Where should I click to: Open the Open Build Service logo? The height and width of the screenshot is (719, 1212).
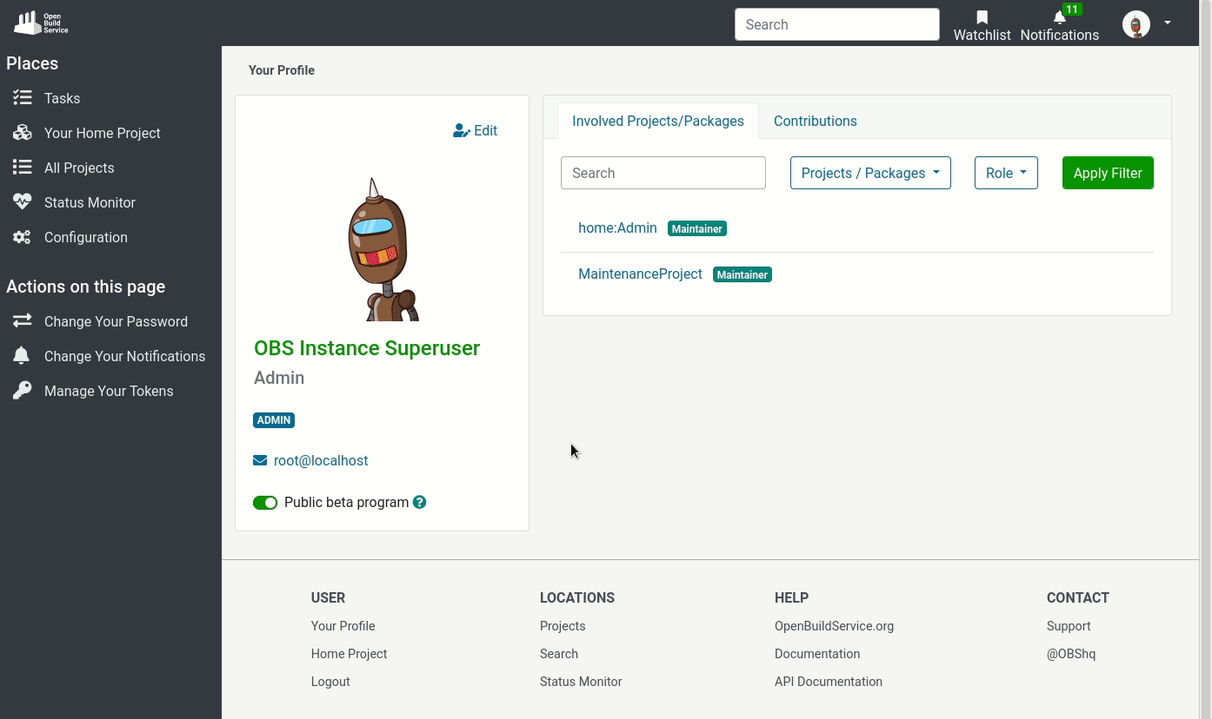[40, 22]
